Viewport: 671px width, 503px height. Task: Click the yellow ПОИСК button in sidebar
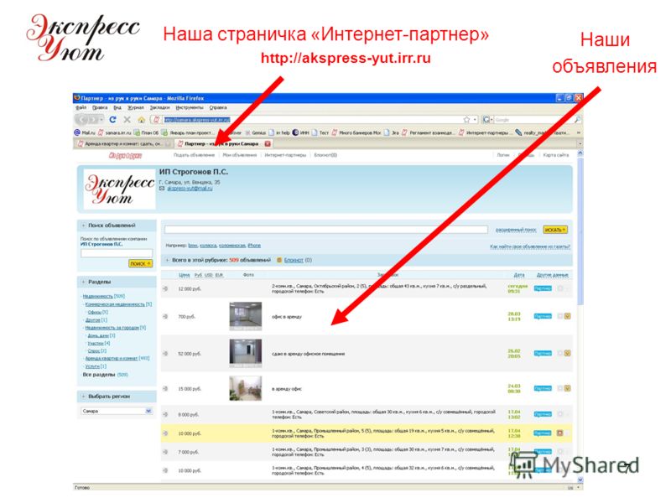tap(140, 263)
